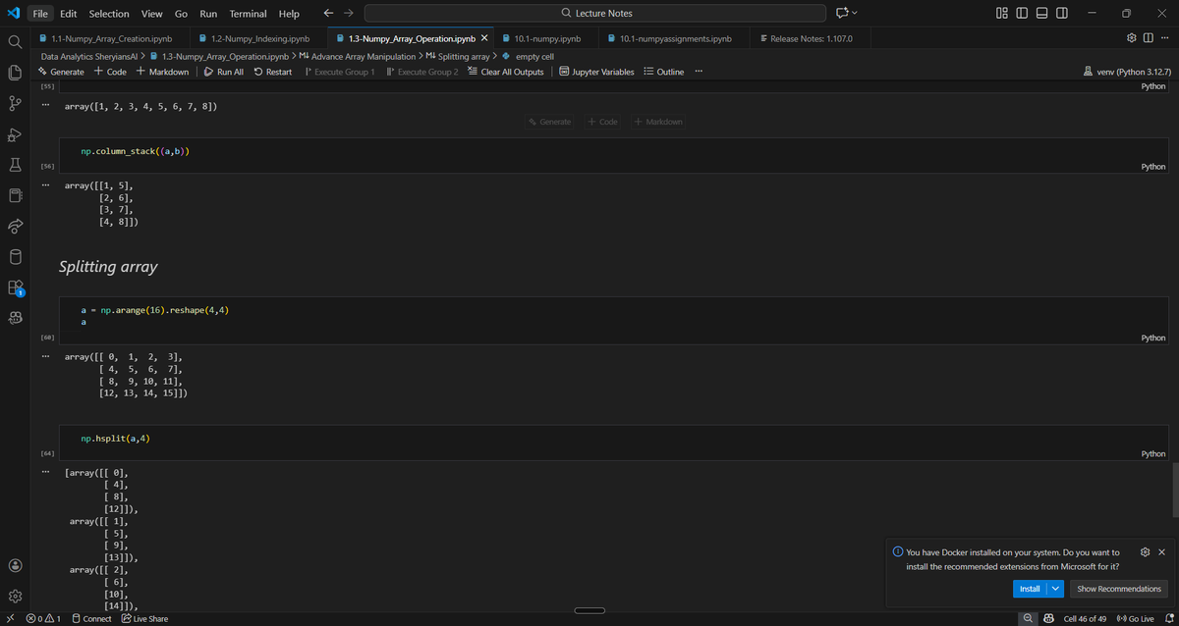Open Install button dropdown arrow
The height and width of the screenshot is (626, 1179).
tap(1055, 589)
